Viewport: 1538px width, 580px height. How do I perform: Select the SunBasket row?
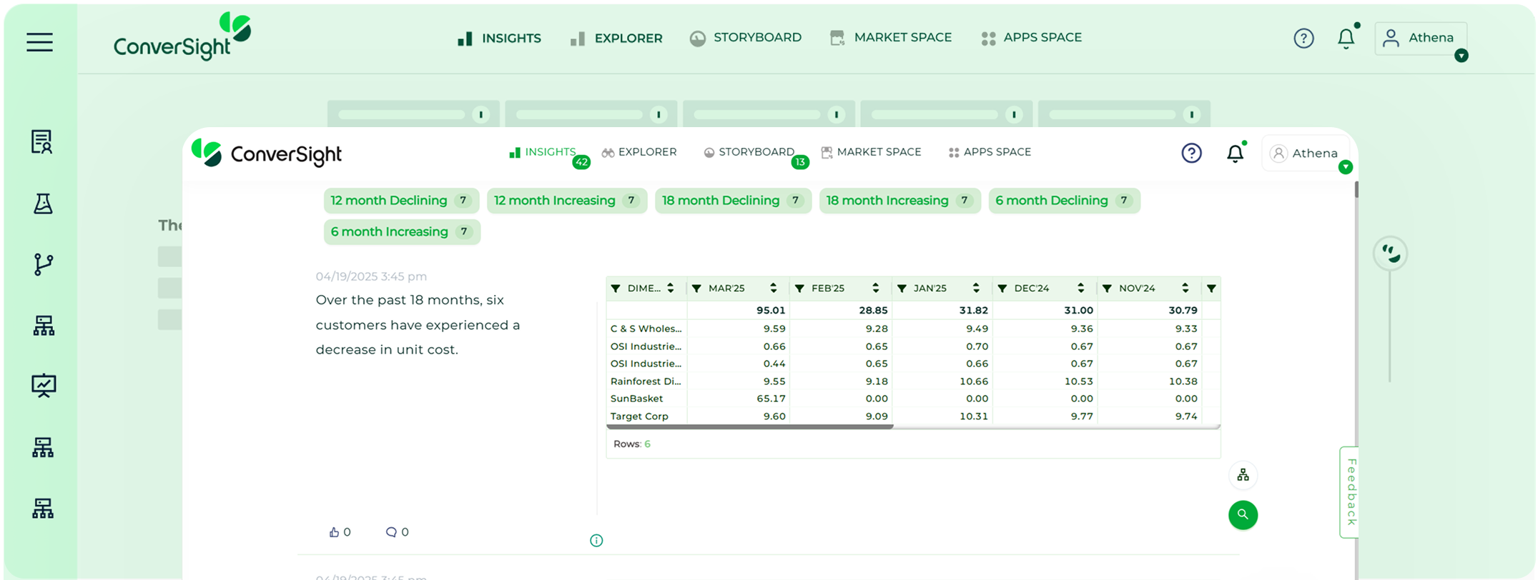(912, 399)
